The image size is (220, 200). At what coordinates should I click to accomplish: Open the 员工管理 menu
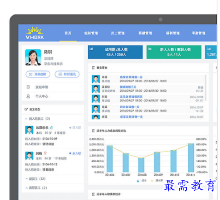[118, 33]
